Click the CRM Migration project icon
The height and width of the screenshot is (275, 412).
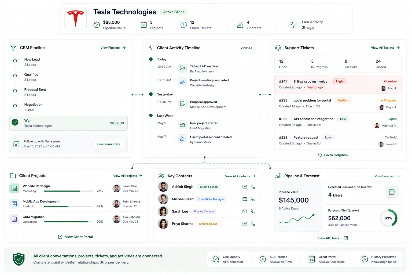(14, 219)
